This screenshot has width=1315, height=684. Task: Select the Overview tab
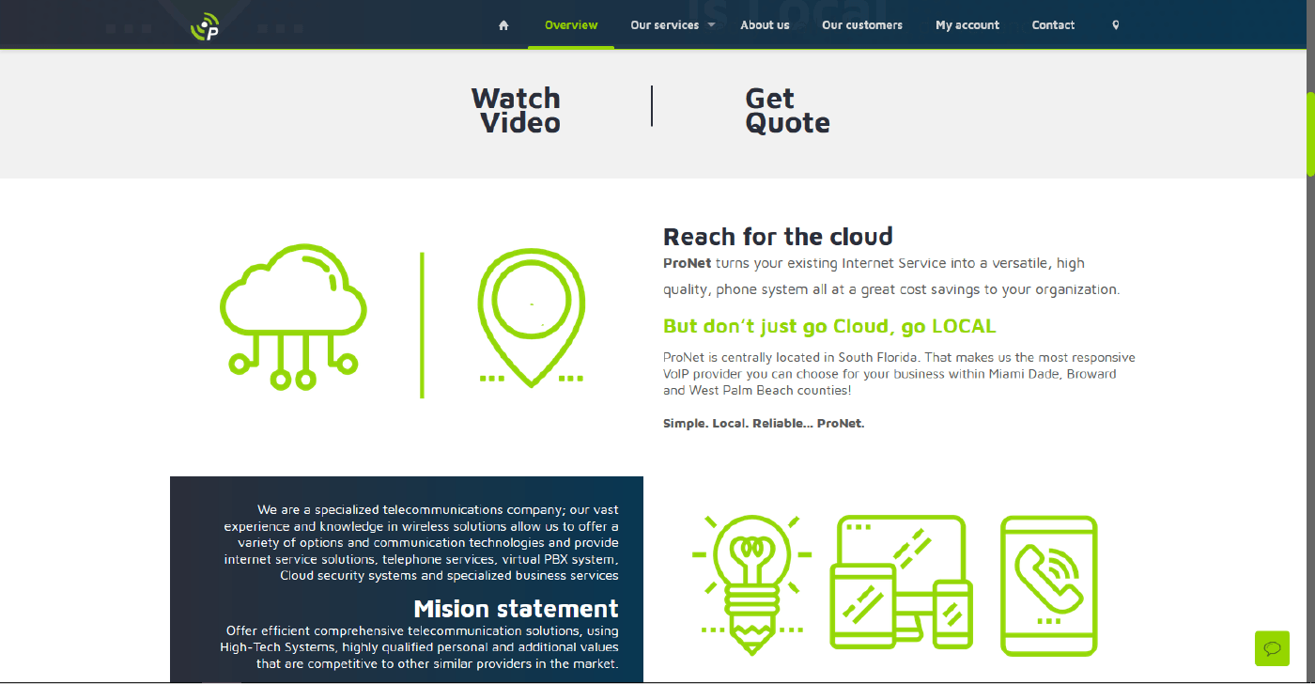point(571,25)
